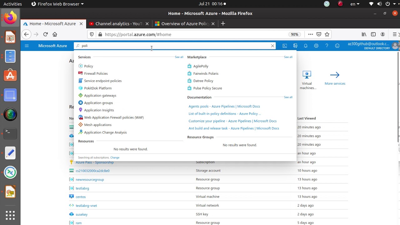This screenshot has height=225, width=400.
Task: Open List of built-in policy definitions doc
Action: pyautogui.click(x=224, y=114)
